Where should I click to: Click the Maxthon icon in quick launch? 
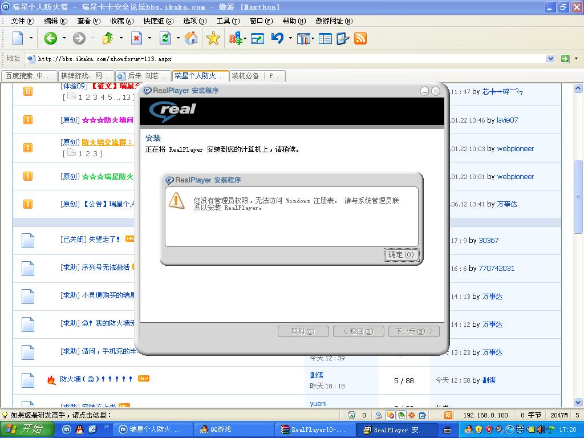[x=66, y=429]
